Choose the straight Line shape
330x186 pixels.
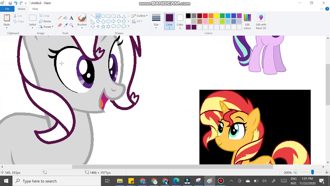93,16
